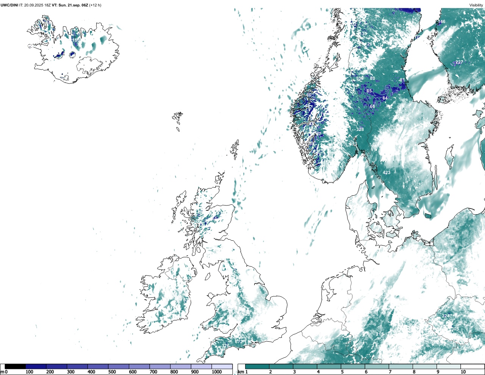485x375 pixels.
Task: Pick the 600–700 m lavender legend swatch
Action: click(x=139, y=366)
